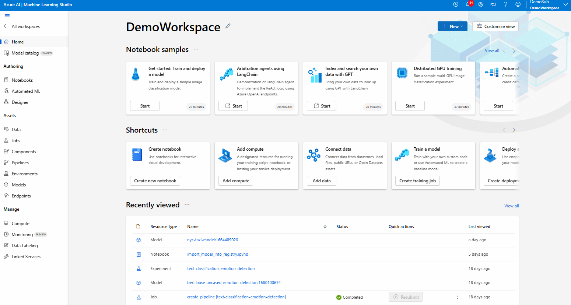Collapse the left navigation with hamburger icon
Screen dimensions: 571x305
pos(7,15)
